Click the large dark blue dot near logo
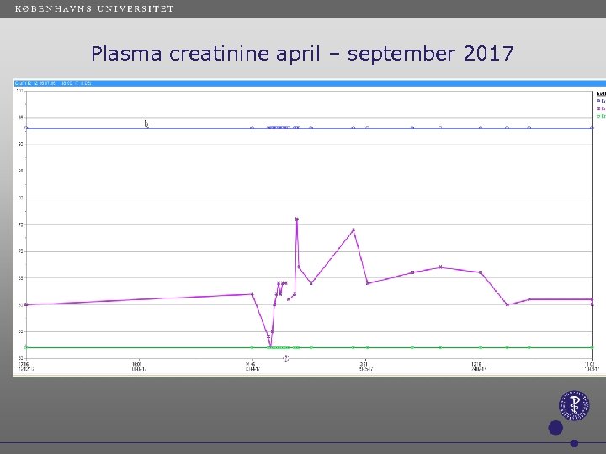This screenshot has height=454, width=606. point(555,428)
